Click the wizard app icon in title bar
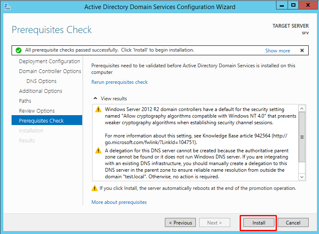 pyautogui.click(x=7, y=7)
